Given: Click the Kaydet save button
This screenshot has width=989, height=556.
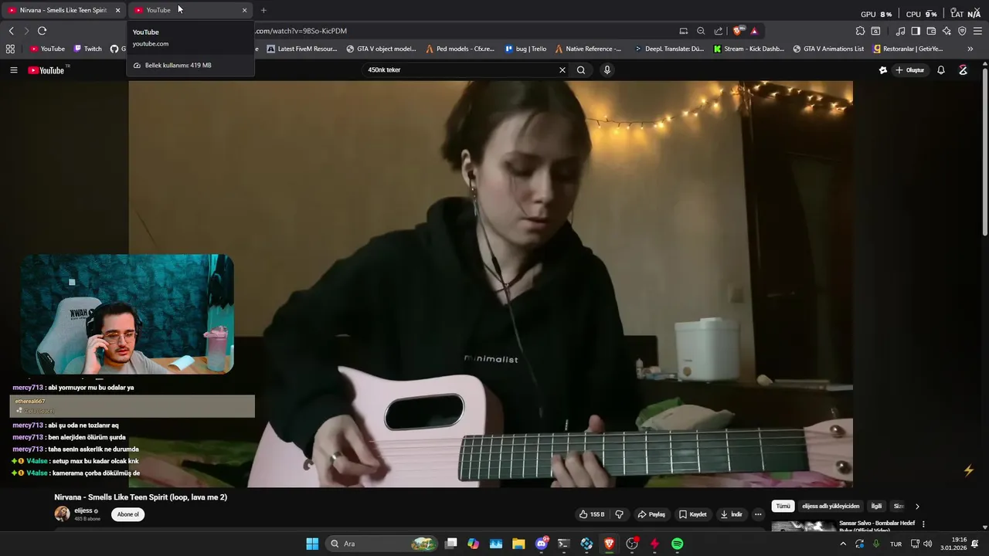Looking at the screenshot, I should pyautogui.click(x=693, y=514).
